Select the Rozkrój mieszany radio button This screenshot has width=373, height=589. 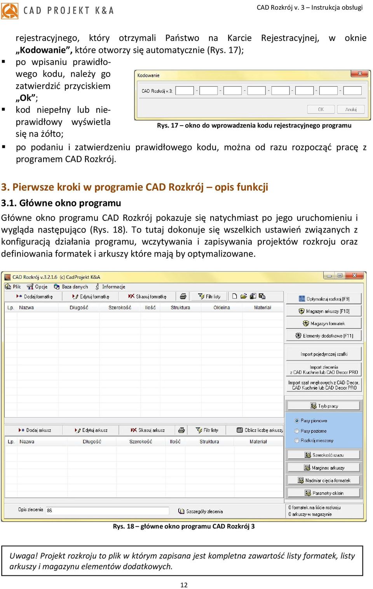(x=297, y=440)
